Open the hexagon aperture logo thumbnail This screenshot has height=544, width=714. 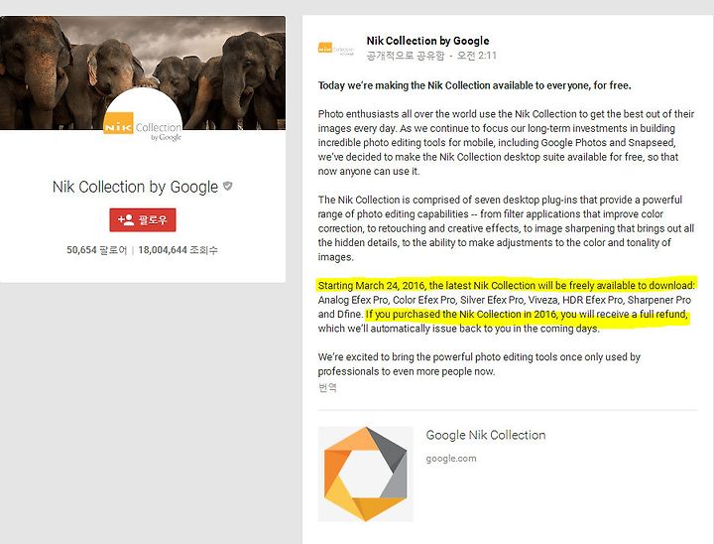point(365,475)
